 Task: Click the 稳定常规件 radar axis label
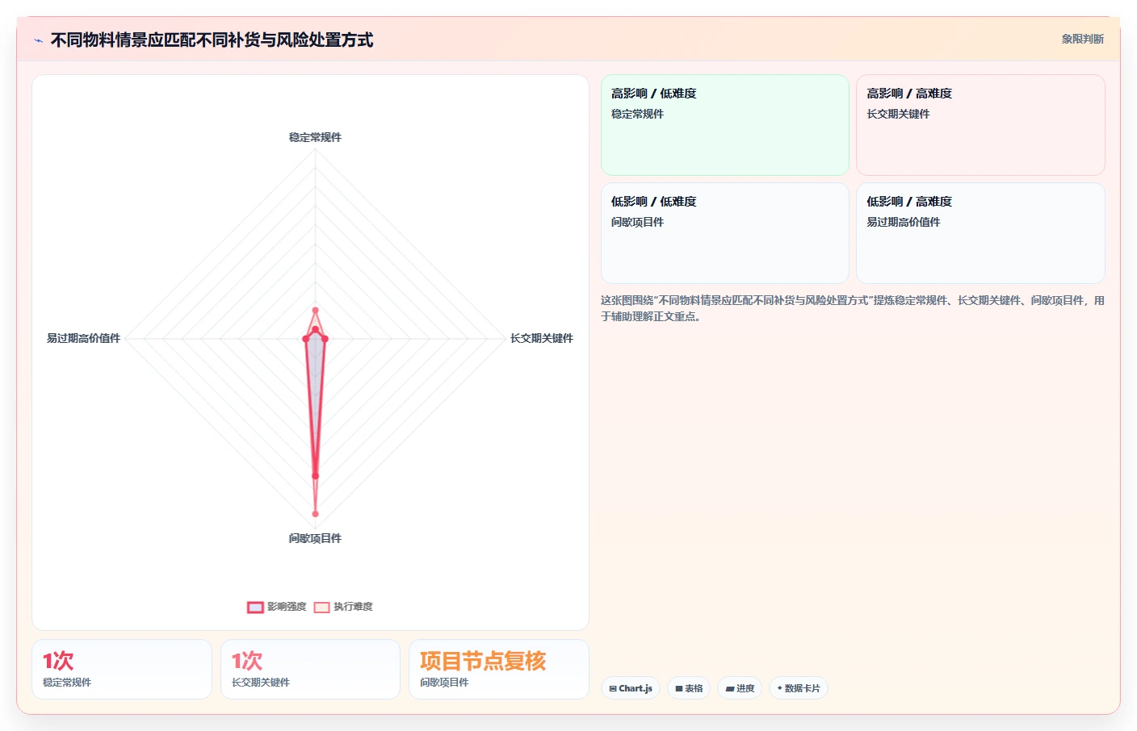coord(315,137)
